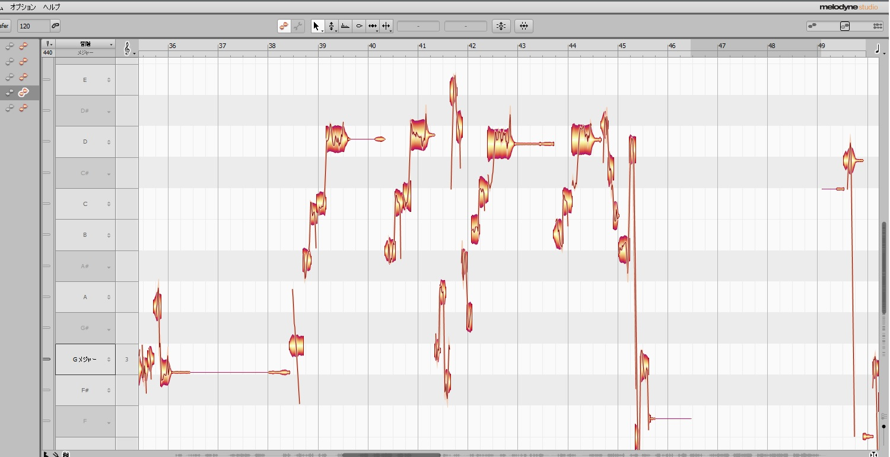Screen dimensions: 890x457
Task: Toggle the chain link beside tempo
Action: 55,26
